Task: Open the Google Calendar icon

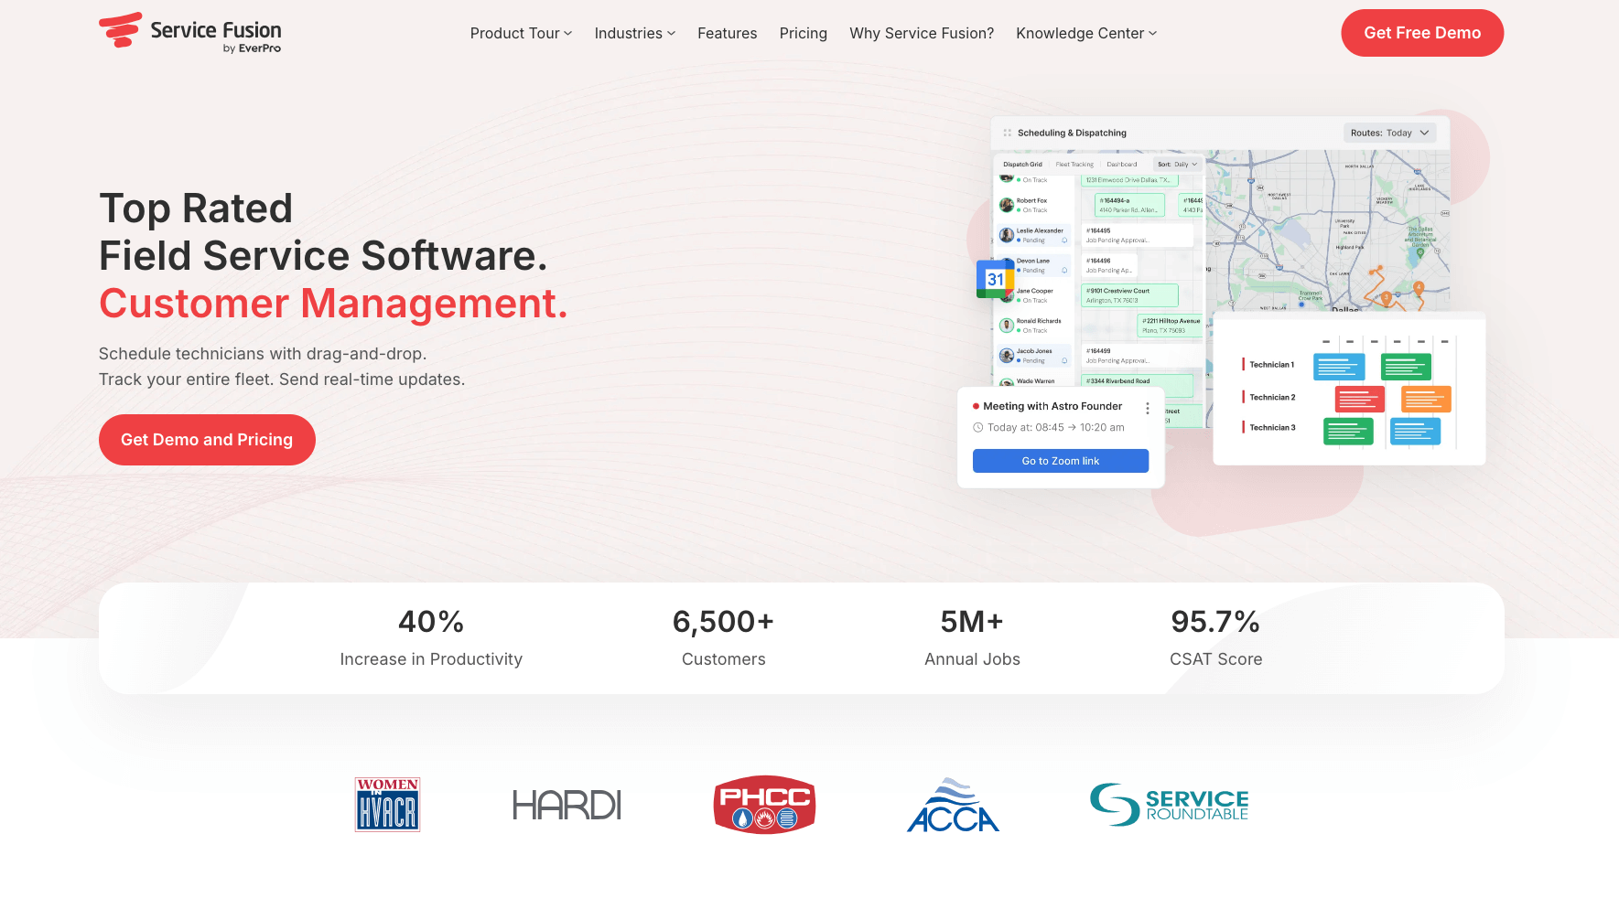Action: point(995,279)
